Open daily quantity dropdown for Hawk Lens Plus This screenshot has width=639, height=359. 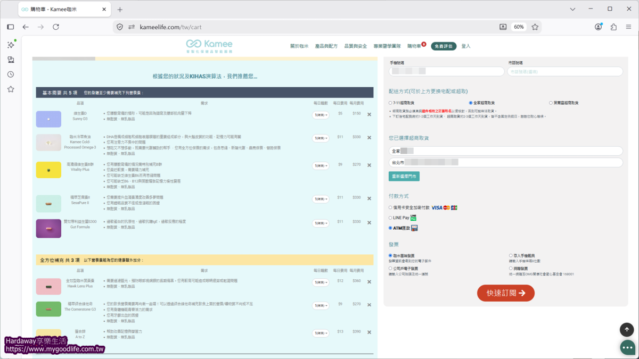pos(321,281)
